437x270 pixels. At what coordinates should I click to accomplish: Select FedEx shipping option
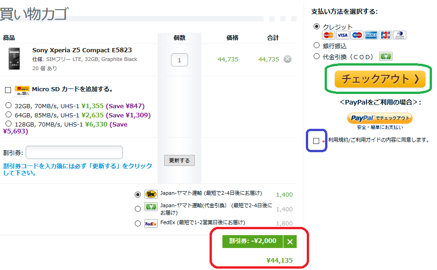point(138,223)
